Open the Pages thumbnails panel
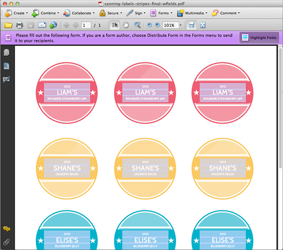The height and width of the screenshot is (250, 283). (x=7, y=53)
